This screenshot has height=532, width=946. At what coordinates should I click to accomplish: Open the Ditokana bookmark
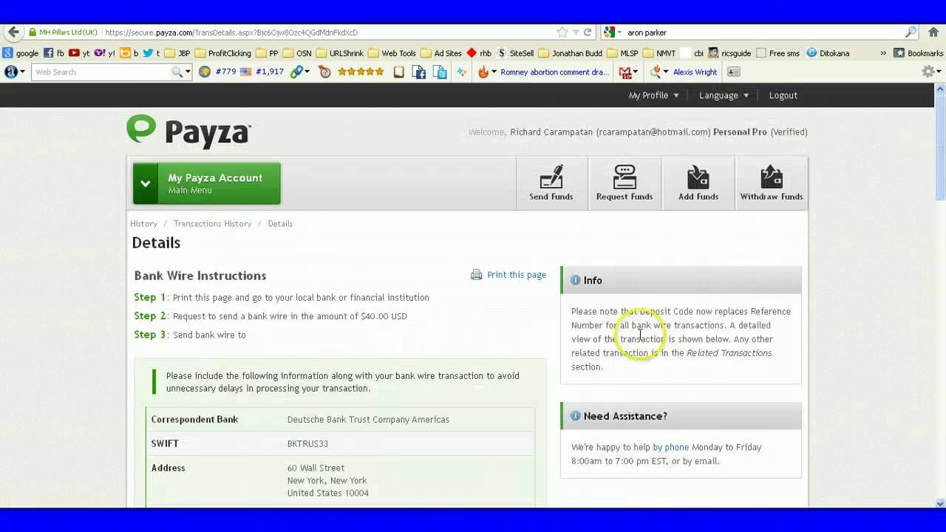pyautogui.click(x=828, y=53)
